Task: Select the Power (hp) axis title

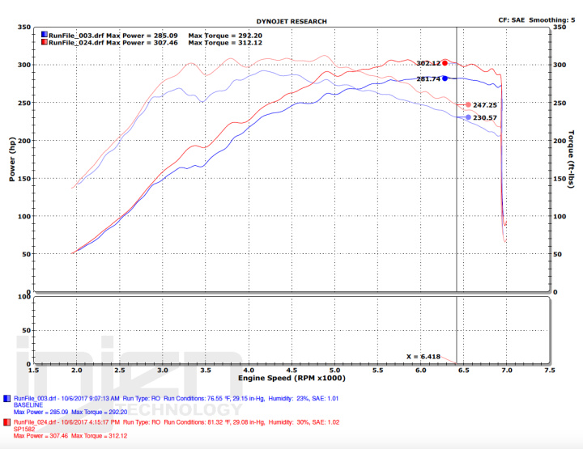Action: coord(12,159)
